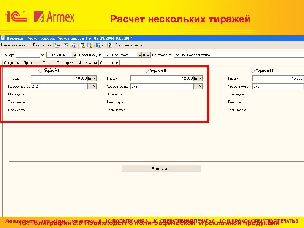Clear the 10 000 Тираж field
304x228 pixels.
[x=94, y=79]
